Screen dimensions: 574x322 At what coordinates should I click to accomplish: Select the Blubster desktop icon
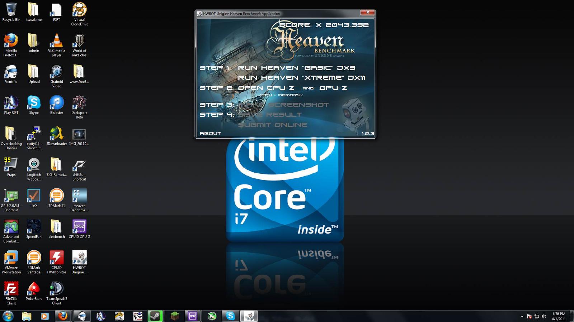click(x=57, y=105)
